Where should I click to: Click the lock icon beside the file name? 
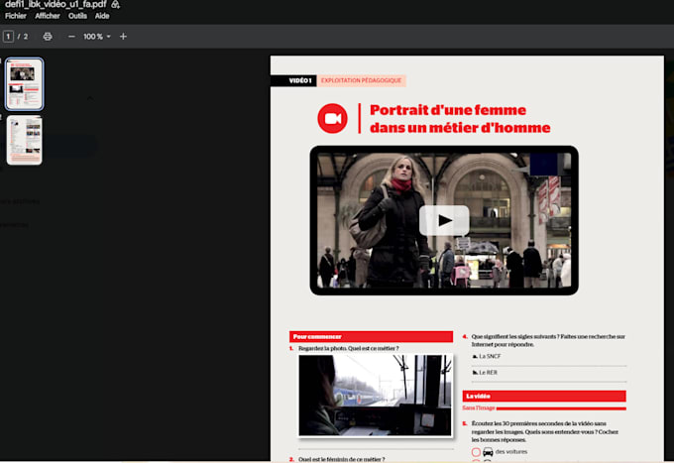pos(115,4)
